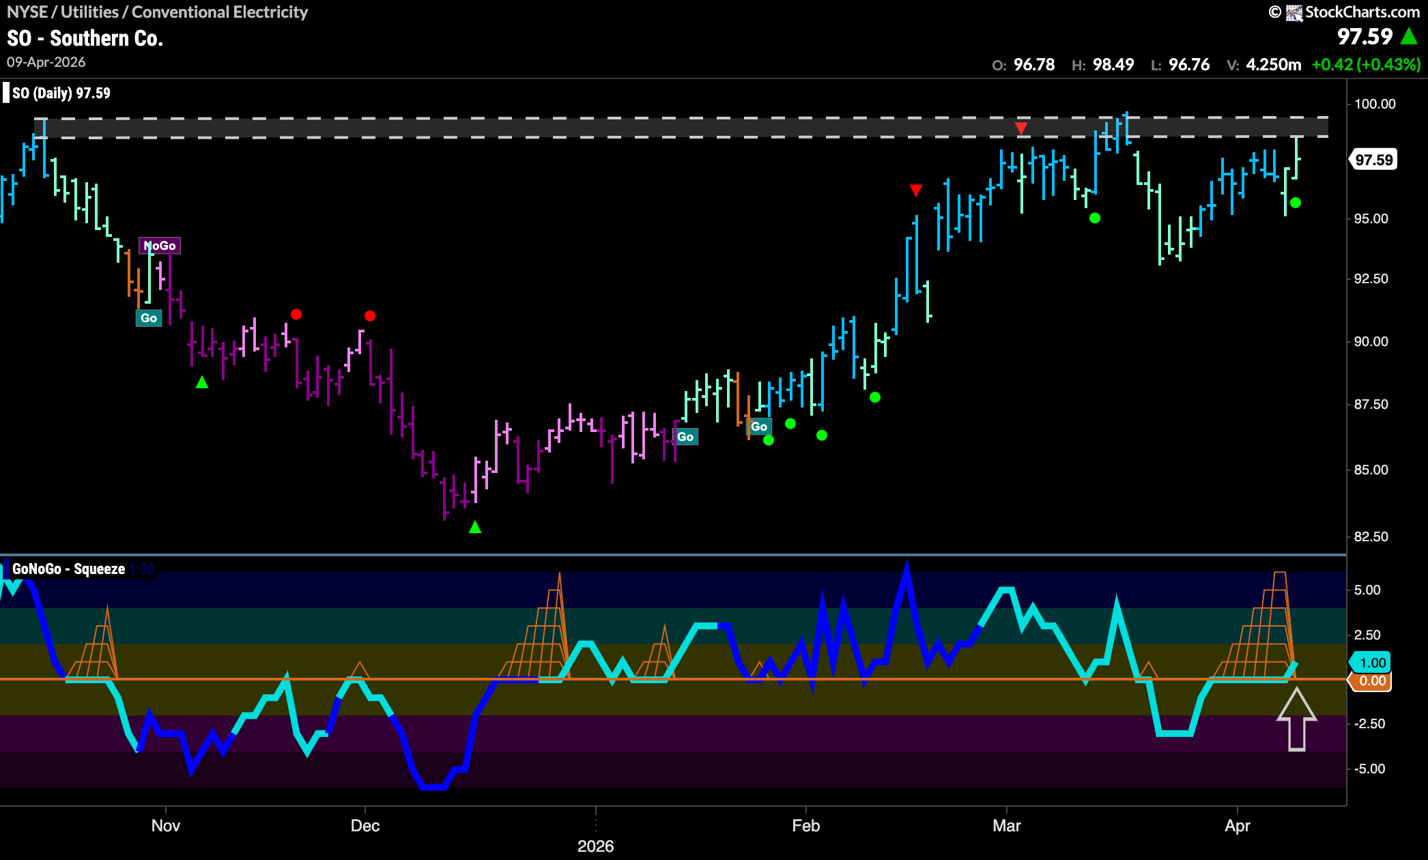Click the Utilities / Conventional Electricity breadcrumb
Screen dimensions: 1428x860
pyautogui.click(x=184, y=12)
